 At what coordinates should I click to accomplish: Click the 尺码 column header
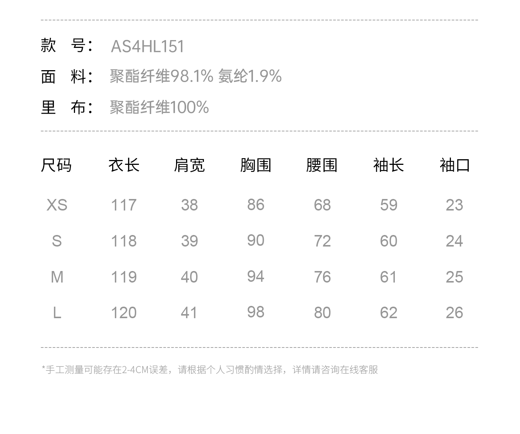(x=56, y=165)
